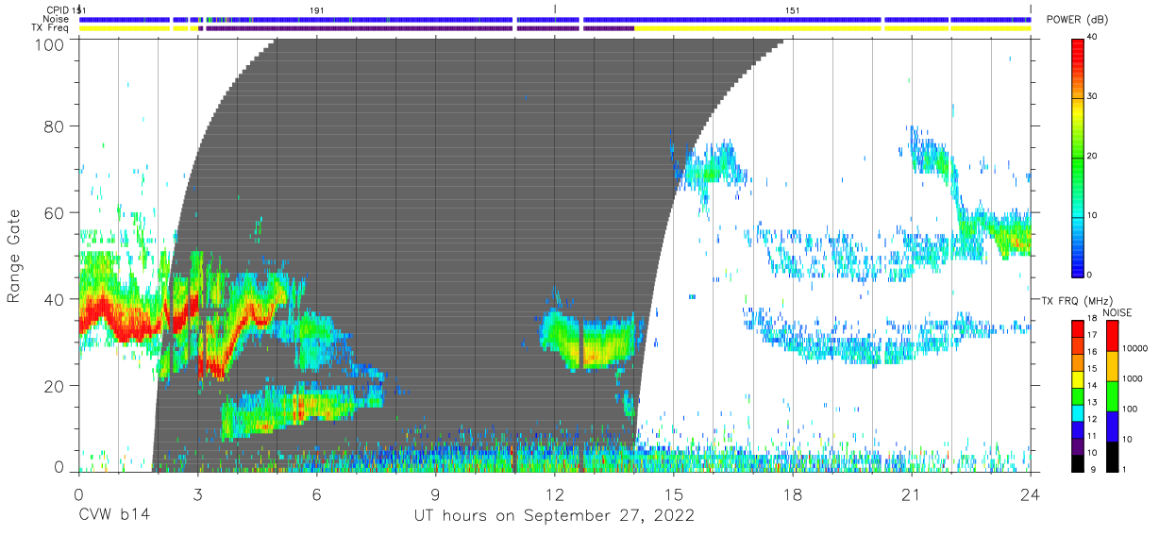Click the '10' label on POWER color bar
The width and height of the screenshot is (1159, 535).
tap(1093, 215)
